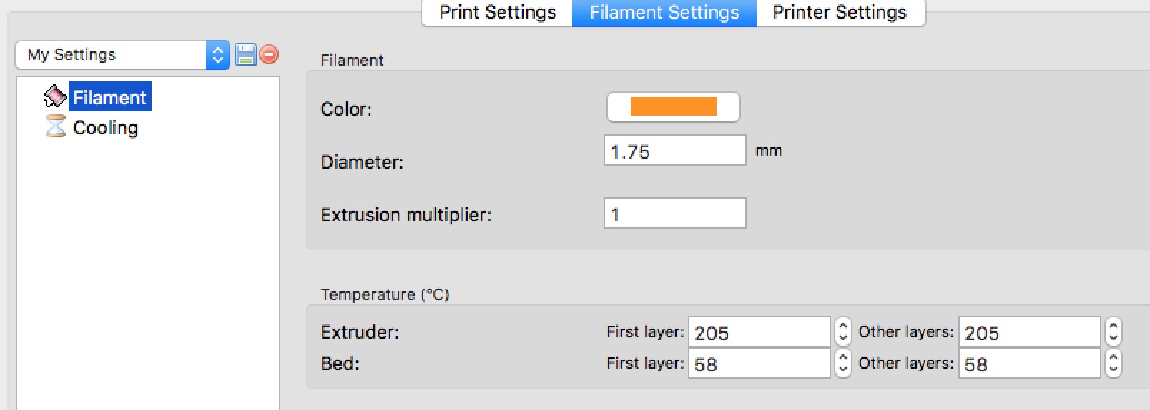Open the orange filament color picker
1150x410 pixels.
click(x=673, y=107)
